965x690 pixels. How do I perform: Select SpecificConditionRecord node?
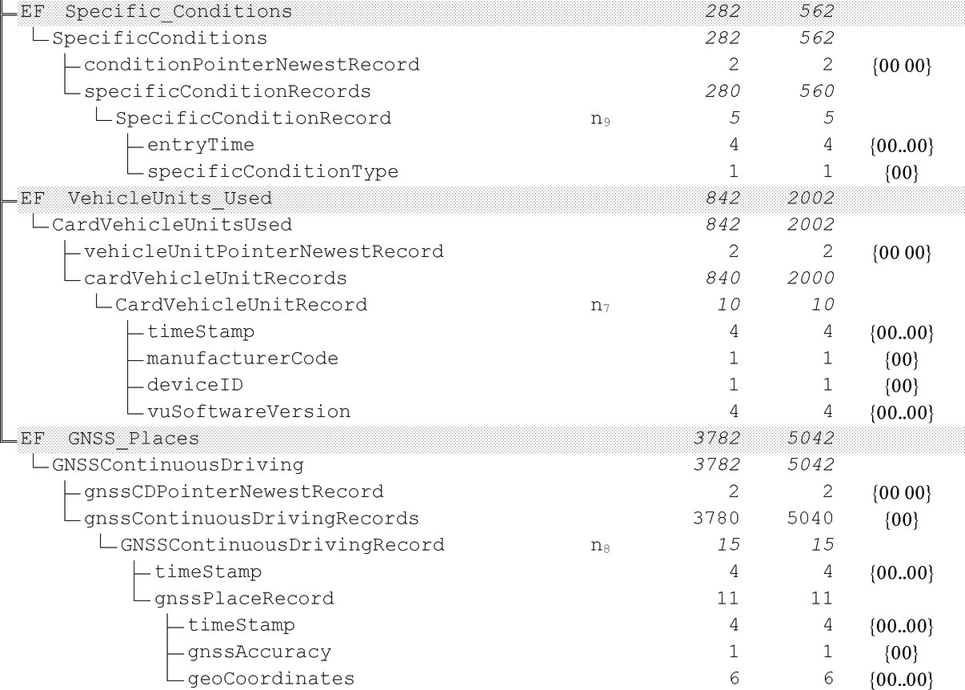click(254, 118)
